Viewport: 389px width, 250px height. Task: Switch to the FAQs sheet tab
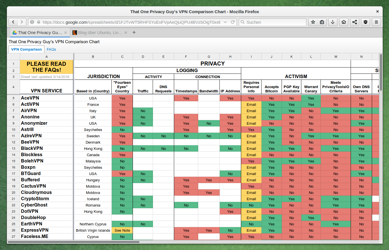click(x=51, y=49)
